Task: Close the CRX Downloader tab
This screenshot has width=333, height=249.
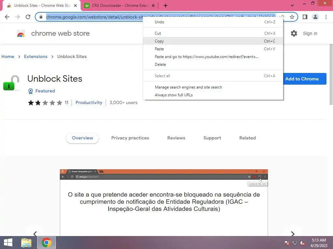Action: tap(153, 6)
